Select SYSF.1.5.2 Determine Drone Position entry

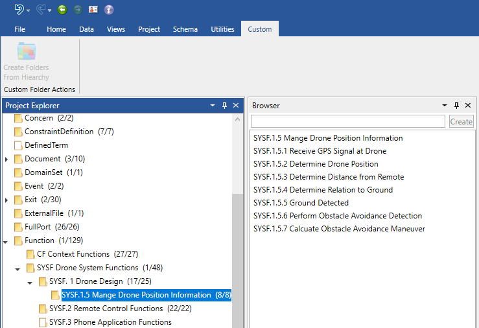(316, 164)
